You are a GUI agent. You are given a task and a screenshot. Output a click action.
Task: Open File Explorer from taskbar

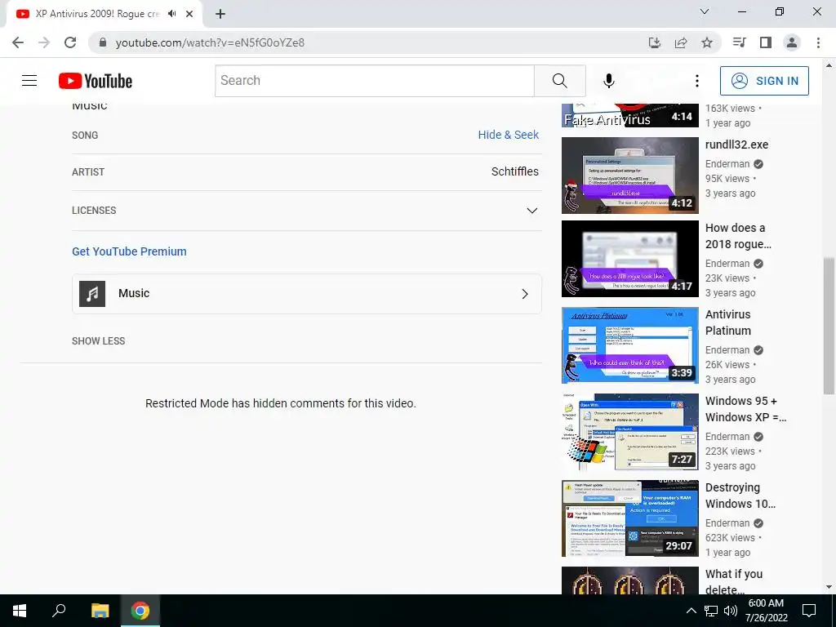[x=100, y=611]
